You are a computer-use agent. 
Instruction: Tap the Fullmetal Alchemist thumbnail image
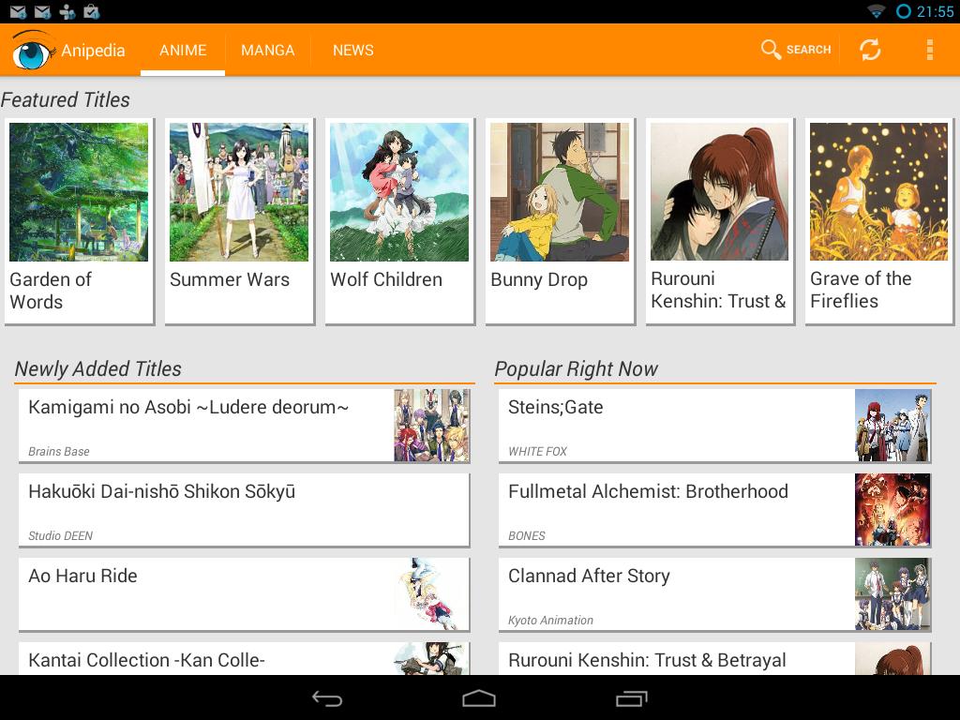[892, 509]
